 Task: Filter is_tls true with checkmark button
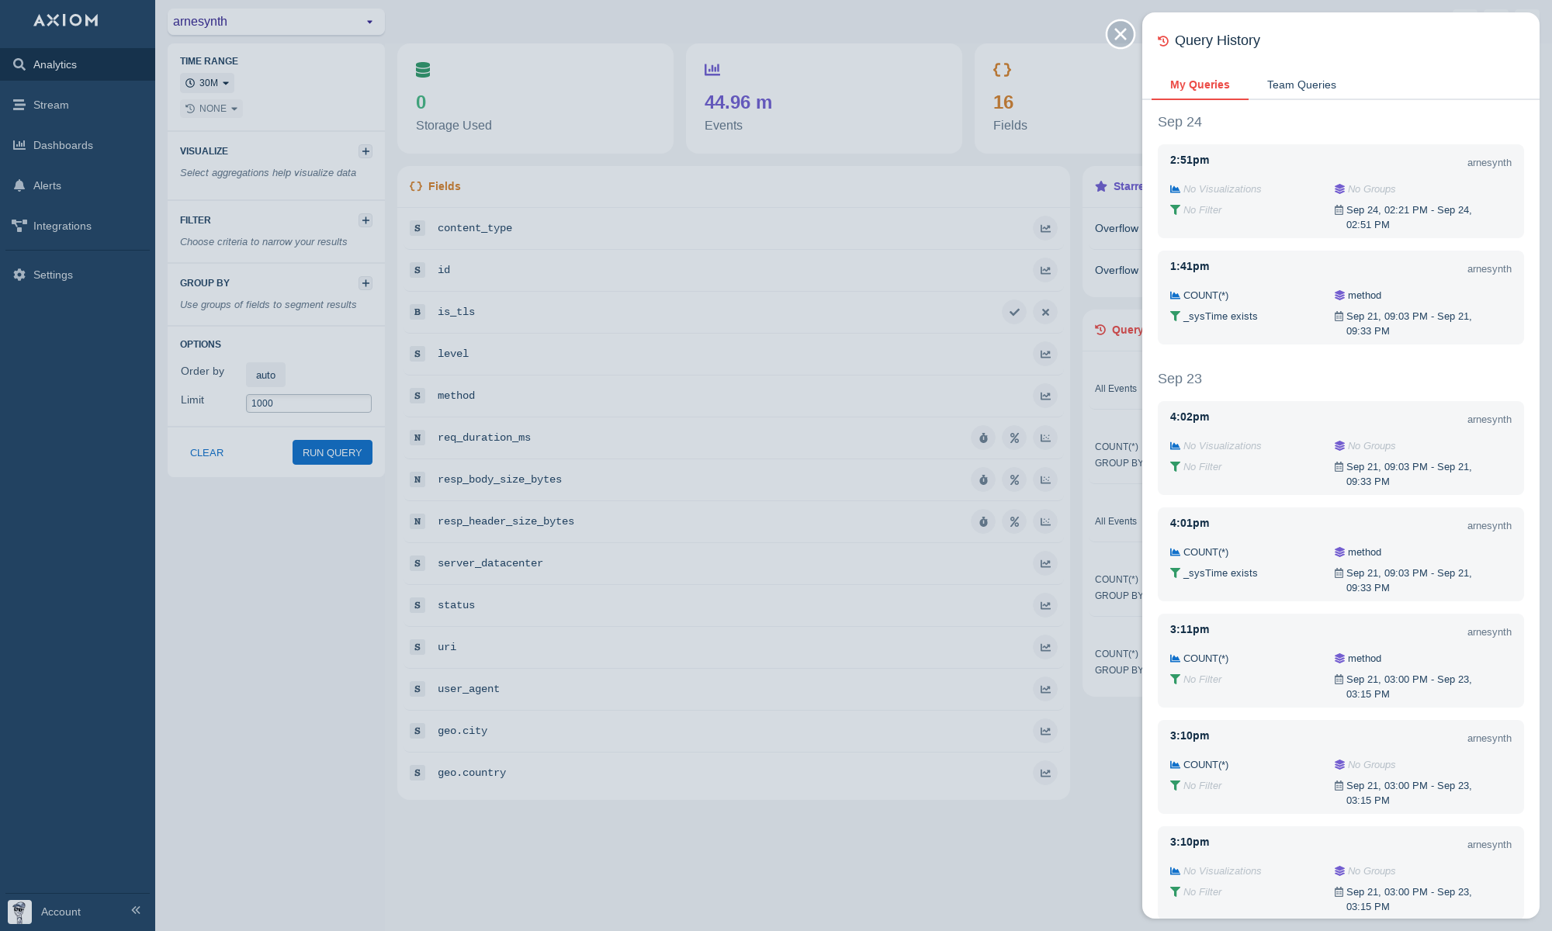(x=1014, y=312)
